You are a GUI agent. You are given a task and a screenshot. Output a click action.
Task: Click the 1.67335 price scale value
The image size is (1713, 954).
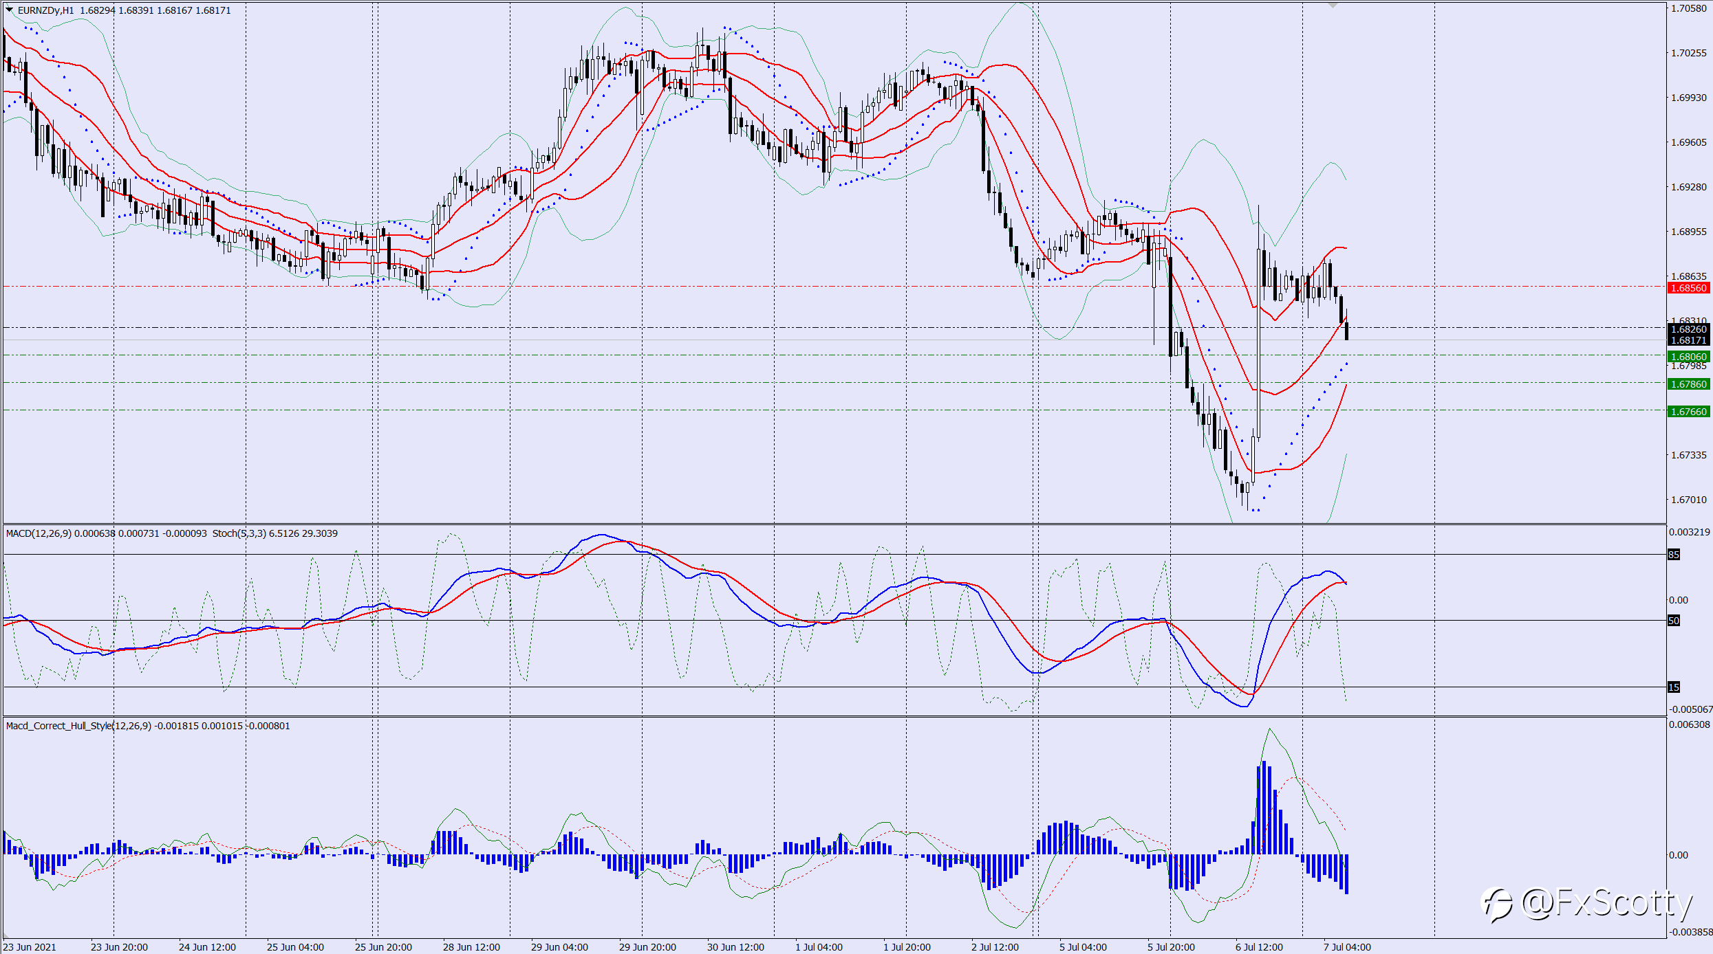[1689, 455]
